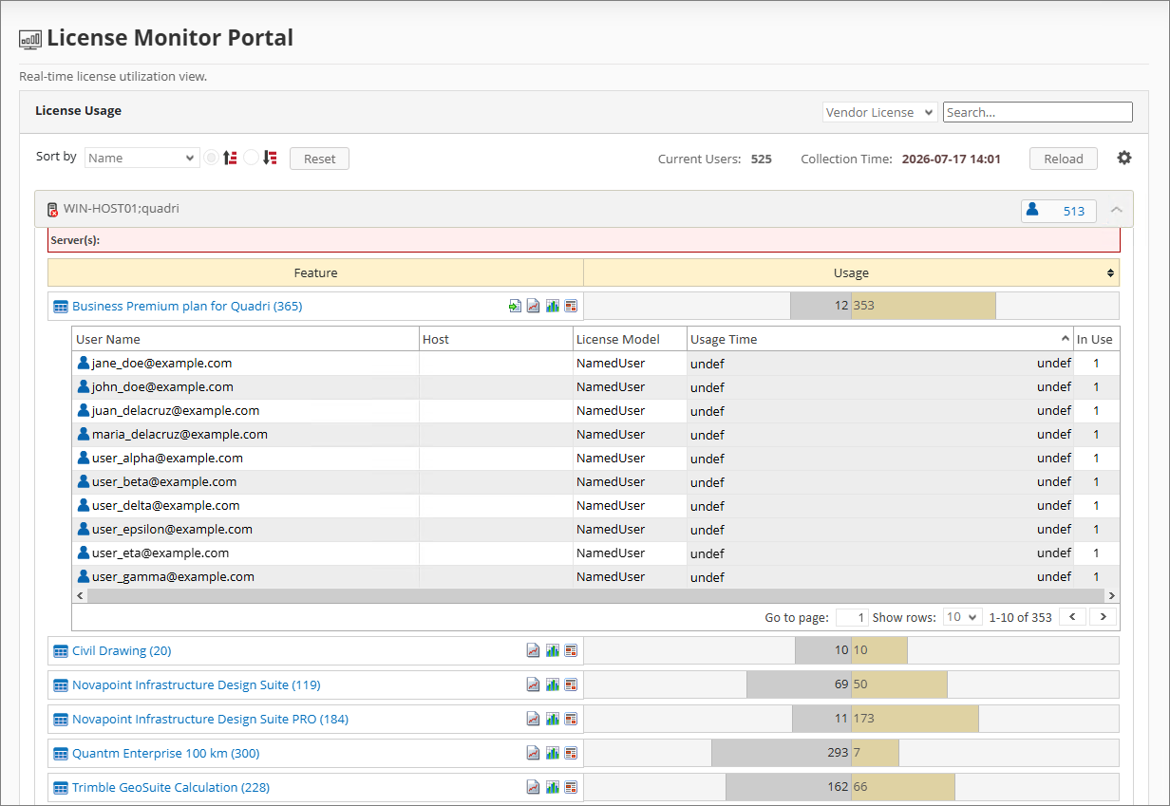Open bar chart icon for Civil Drawing
1170x806 pixels.
pos(552,650)
